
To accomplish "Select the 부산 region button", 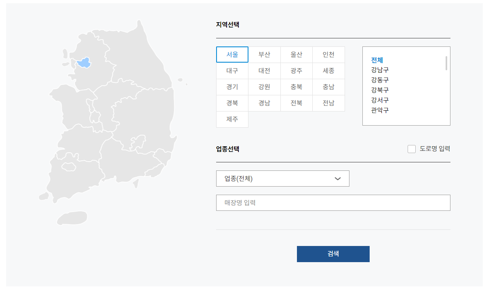I will 264,55.
